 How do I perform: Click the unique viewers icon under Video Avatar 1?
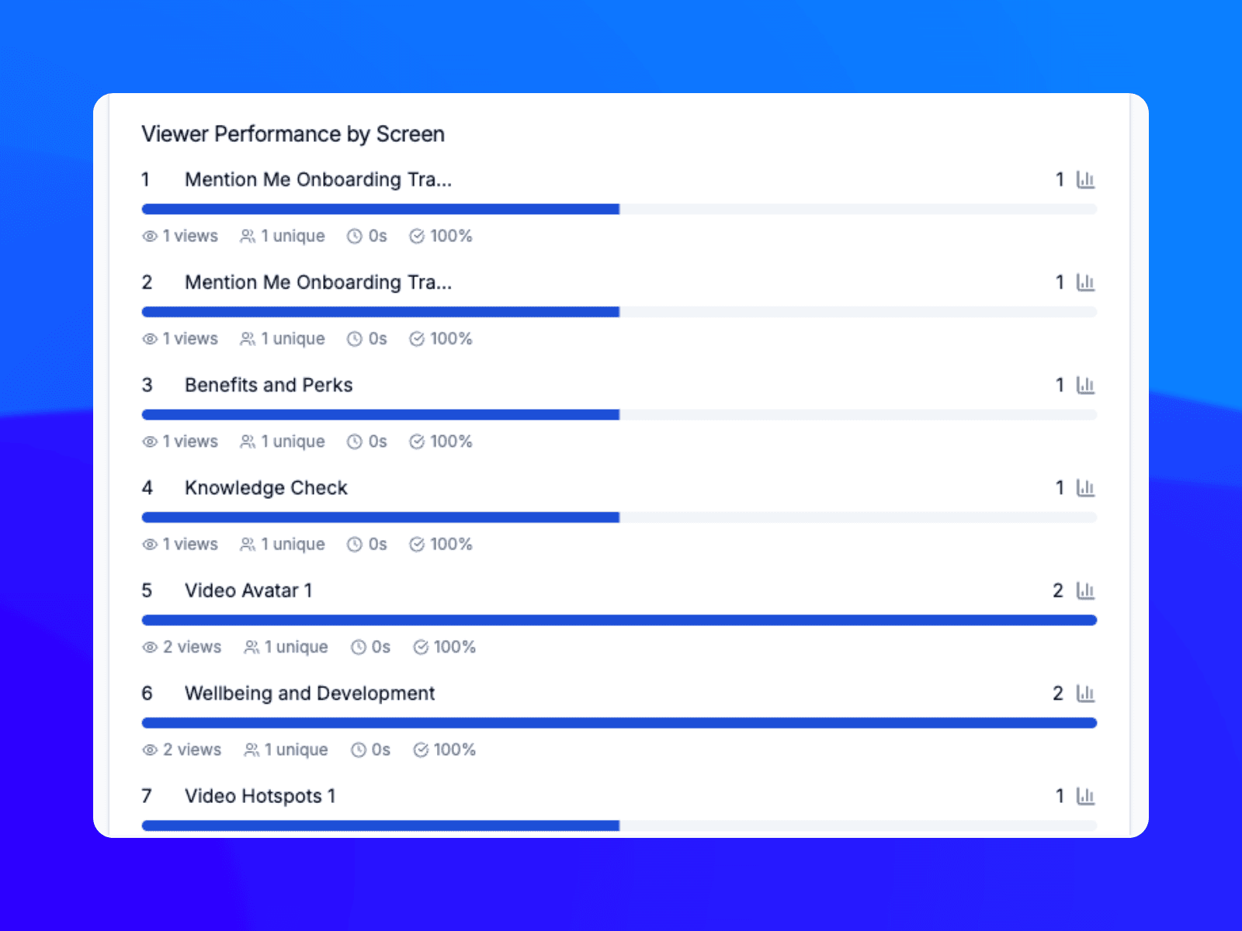click(252, 647)
